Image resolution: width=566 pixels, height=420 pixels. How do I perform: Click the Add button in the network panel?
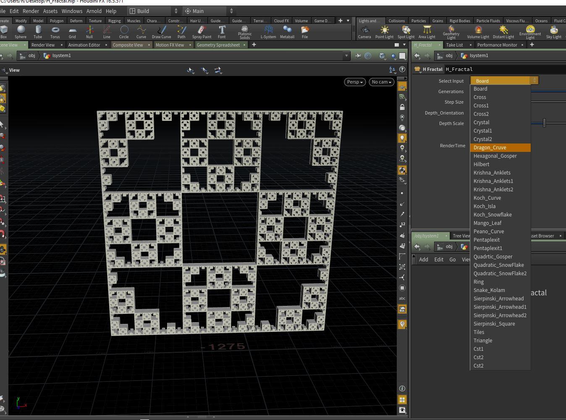coord(423,259)
